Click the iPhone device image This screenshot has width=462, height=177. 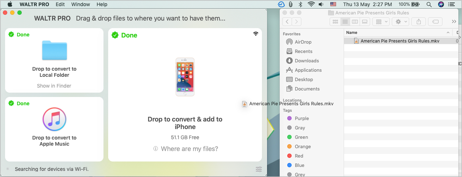(x=185, y=77)
